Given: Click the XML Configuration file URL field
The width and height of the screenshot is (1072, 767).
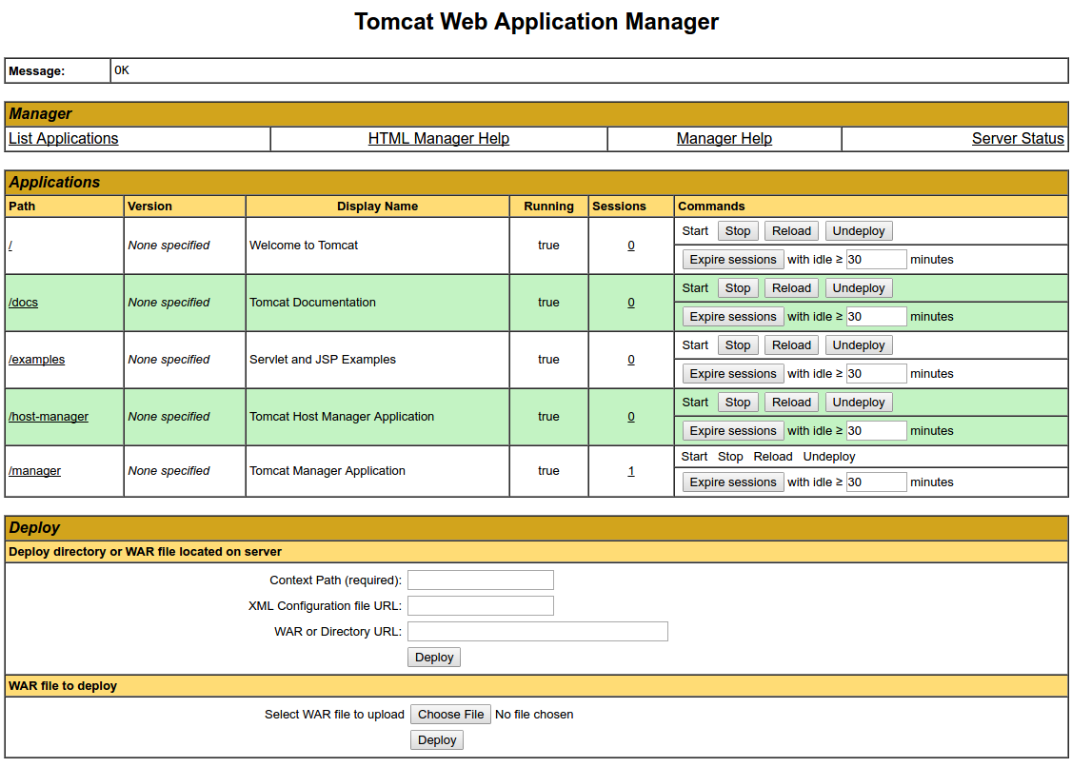Looking at the screenshot, I should point(480,605).
